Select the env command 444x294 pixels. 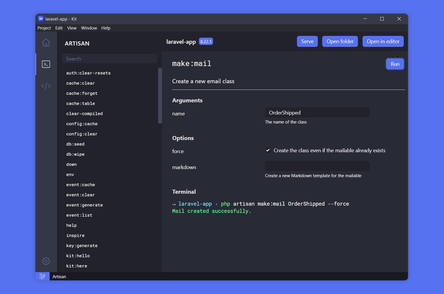[x=70, y=175]
